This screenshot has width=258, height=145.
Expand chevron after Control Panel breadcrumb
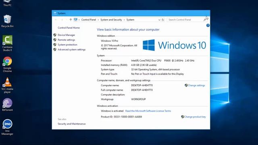tap(98, 20)
